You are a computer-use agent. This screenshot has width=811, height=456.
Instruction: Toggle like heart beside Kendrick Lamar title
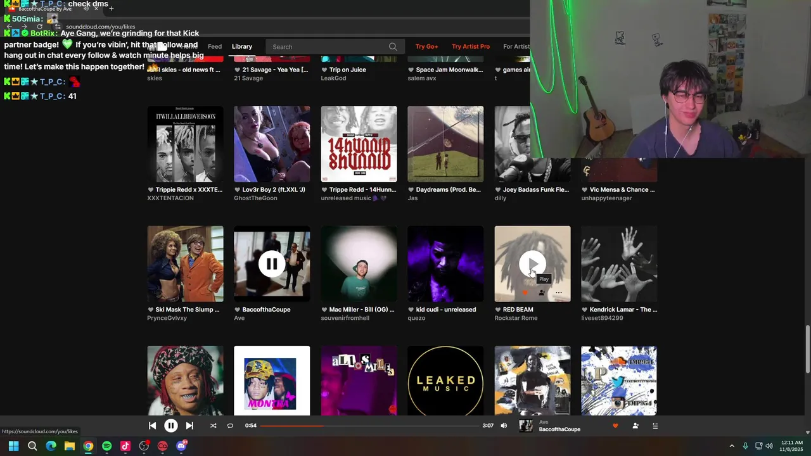[584, 310]
